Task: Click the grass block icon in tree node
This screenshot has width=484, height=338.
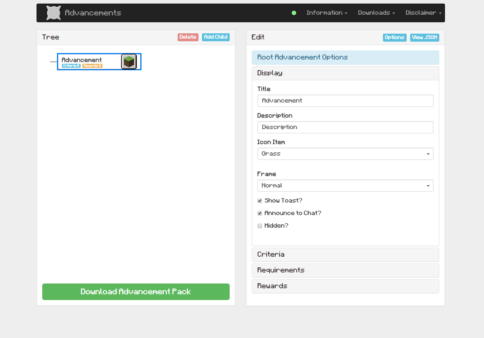Action: tap(129, 62)
